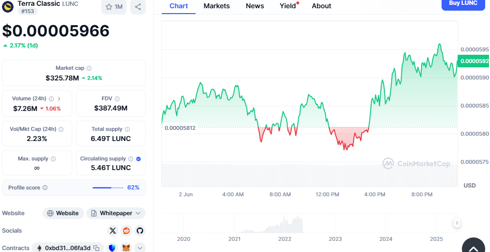The width and height of the screenshot is (490, 252).
Task: Open the Website link
Action: coord(62,213)
